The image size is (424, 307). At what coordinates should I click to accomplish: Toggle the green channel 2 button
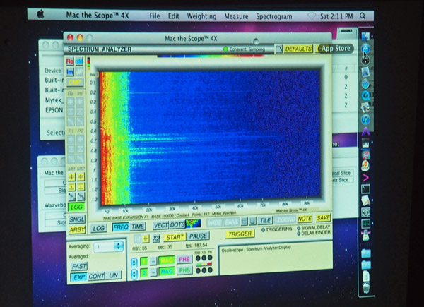click(x=144, y=273)
